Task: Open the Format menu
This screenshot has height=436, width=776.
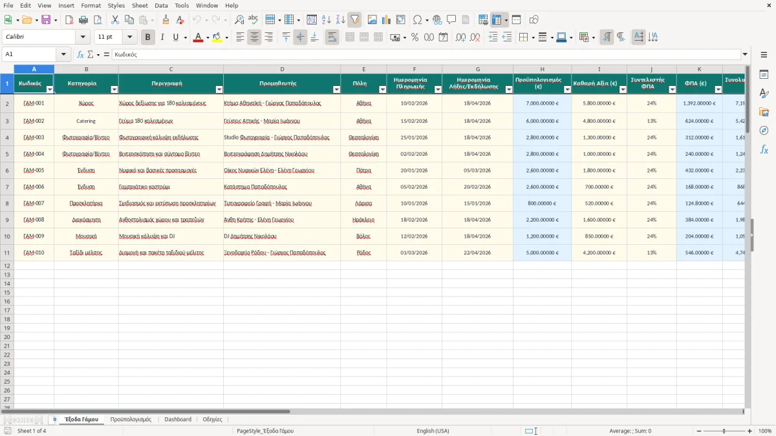Action: click(91, 6)
